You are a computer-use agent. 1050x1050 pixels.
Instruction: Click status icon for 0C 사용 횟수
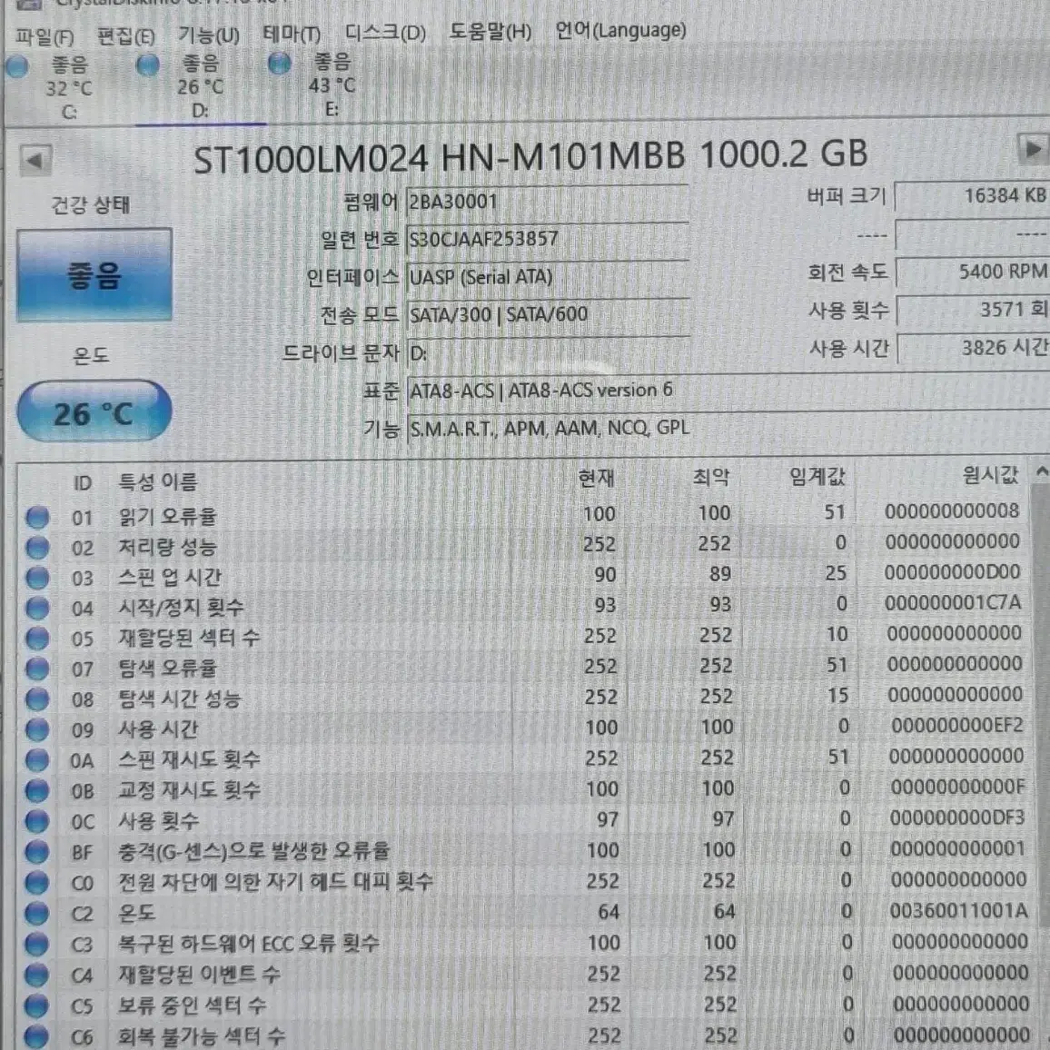37,822
